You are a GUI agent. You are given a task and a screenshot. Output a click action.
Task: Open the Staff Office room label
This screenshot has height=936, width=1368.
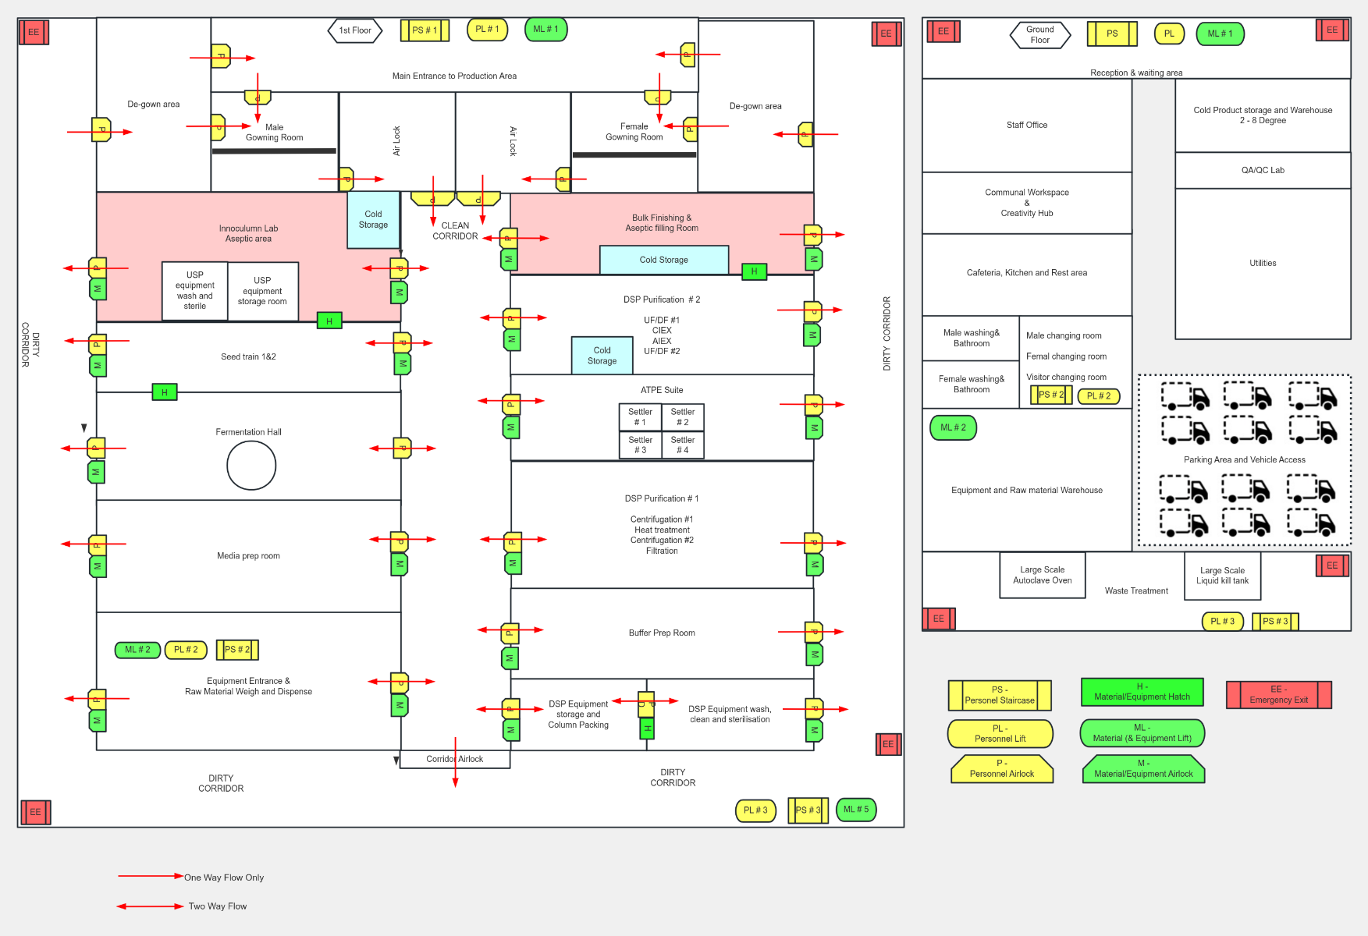[1026, 124]
